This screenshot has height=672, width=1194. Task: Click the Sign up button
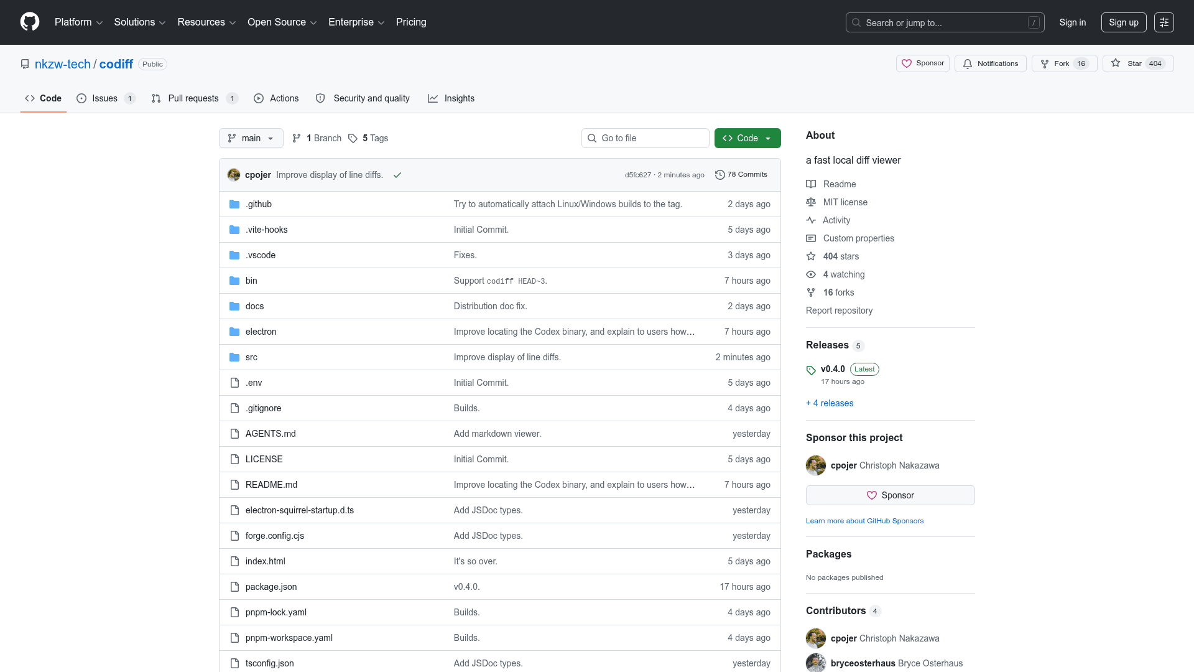pos(1124,22)
